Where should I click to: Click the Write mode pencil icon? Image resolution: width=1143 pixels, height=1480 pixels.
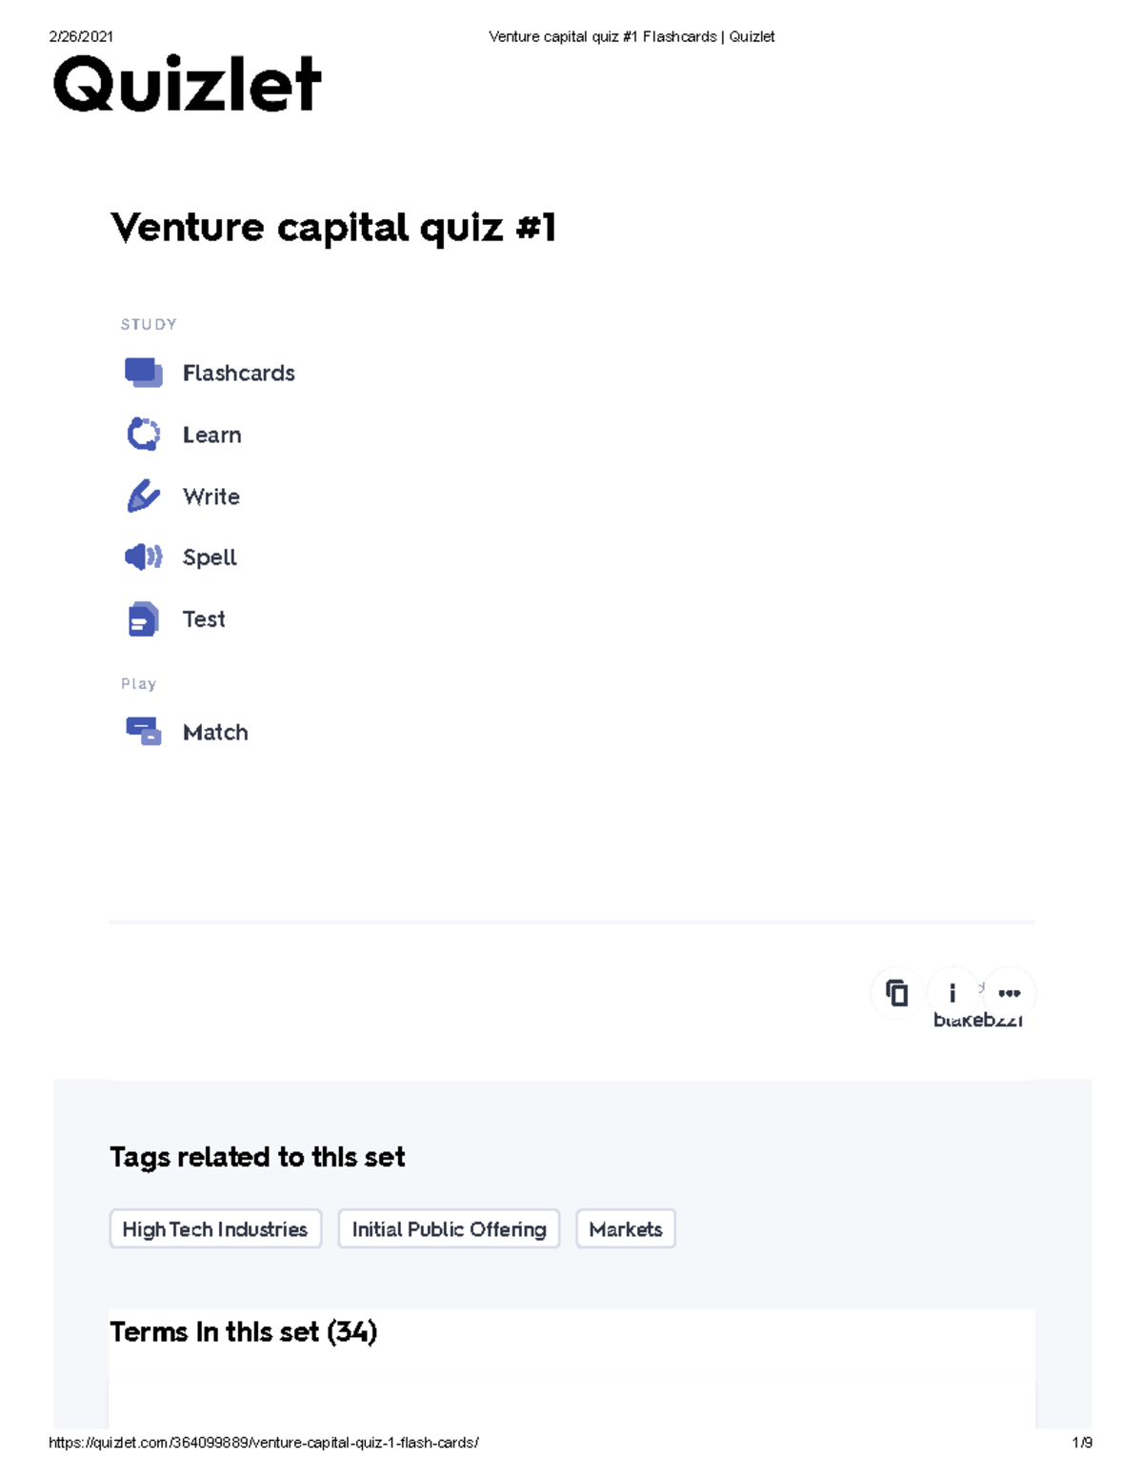point(141,496)
